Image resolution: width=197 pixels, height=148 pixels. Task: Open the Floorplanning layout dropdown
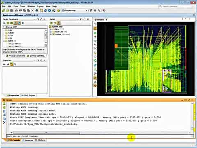[75, 10]
